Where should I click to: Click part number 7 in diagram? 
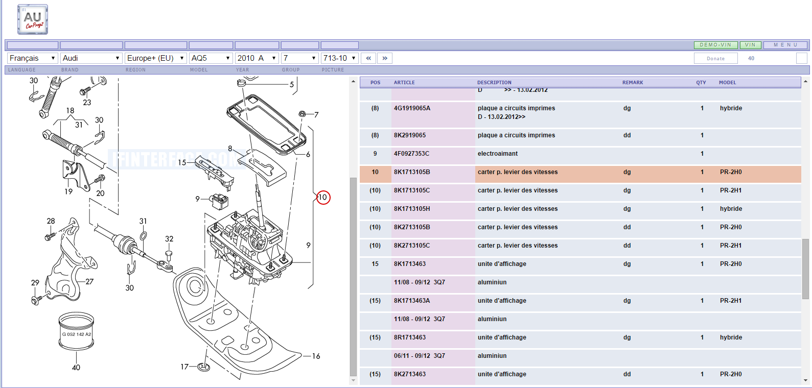click(x=316, y=115)
